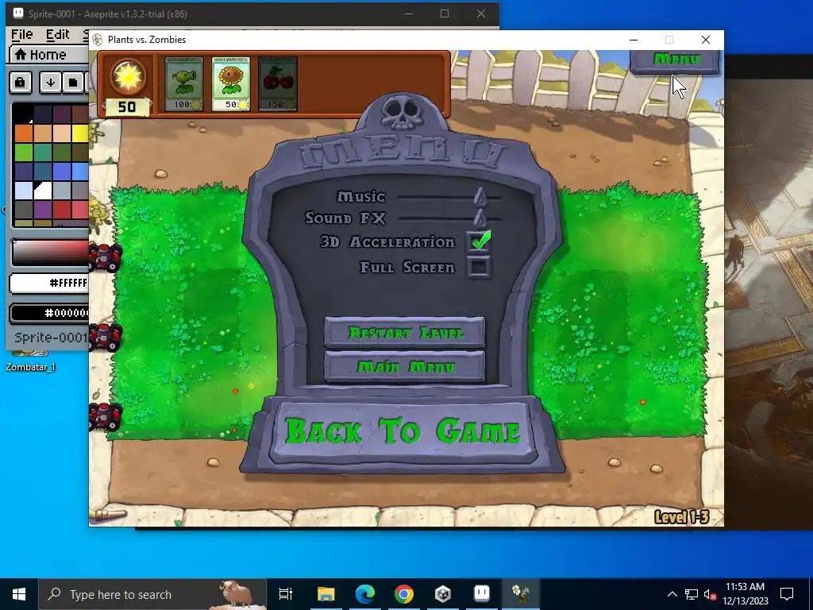Click the Level 1-3 label
The width and height of the screenshot is (813, 610).
pyautogui.click(x=681, y=516)
